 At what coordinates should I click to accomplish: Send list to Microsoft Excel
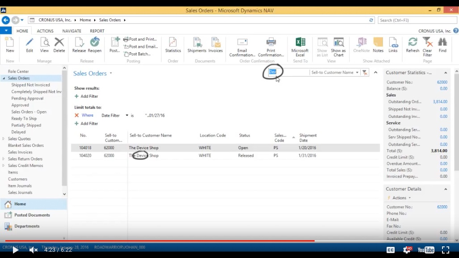(300, 47)
